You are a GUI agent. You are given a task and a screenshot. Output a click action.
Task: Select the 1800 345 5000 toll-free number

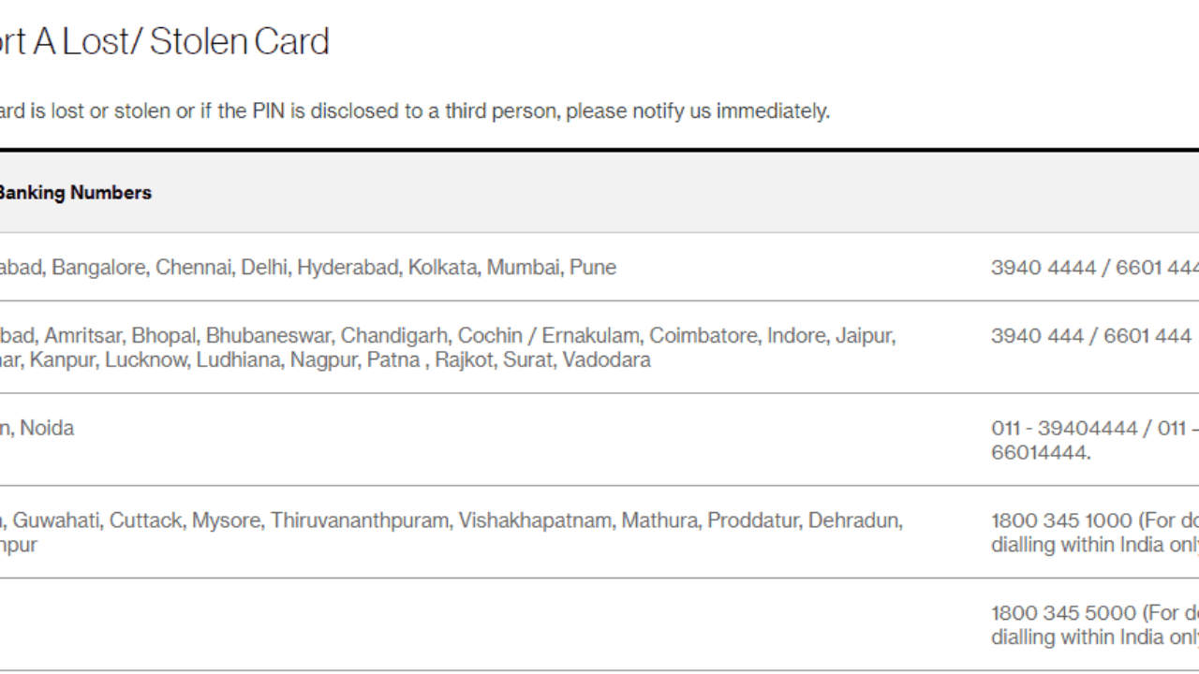point(1062,613)
